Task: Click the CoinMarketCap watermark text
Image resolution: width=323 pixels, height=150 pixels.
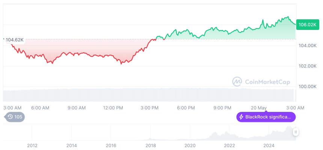Action: (x=267, y=81)
